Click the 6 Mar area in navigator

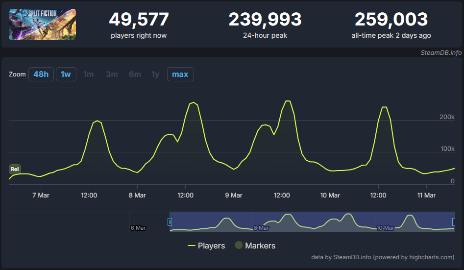138,228
